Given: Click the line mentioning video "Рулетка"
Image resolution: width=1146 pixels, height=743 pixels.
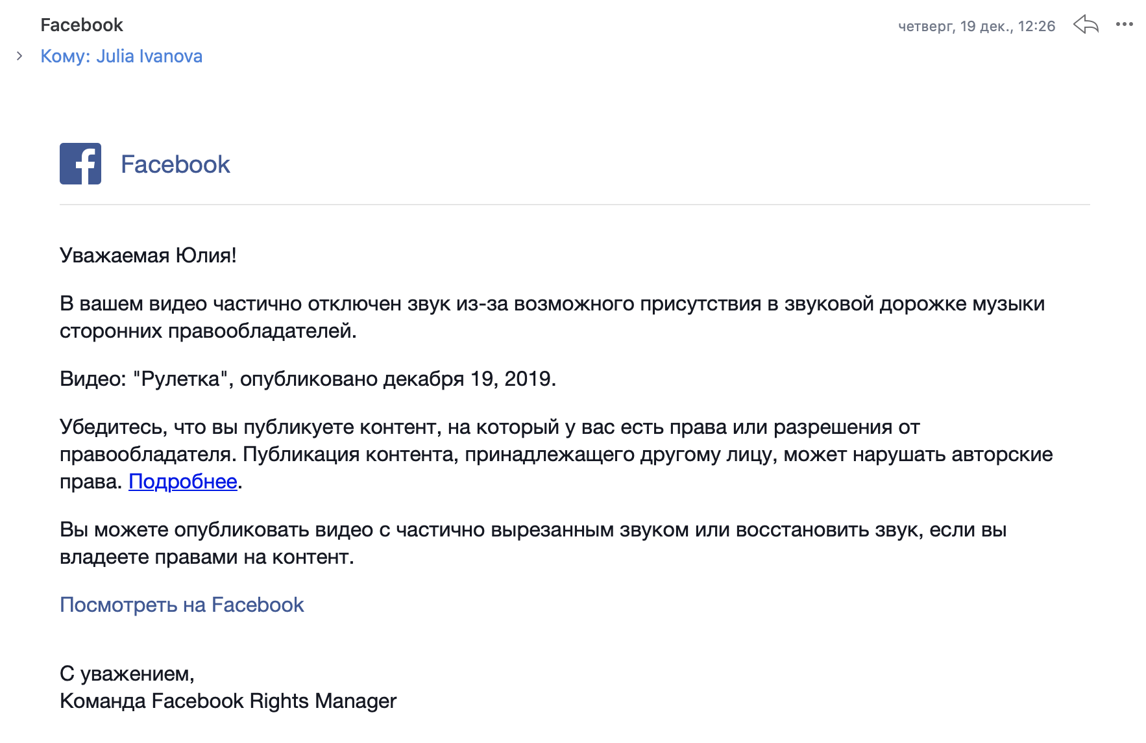Looking at the screenshot, I should point(308,379).
